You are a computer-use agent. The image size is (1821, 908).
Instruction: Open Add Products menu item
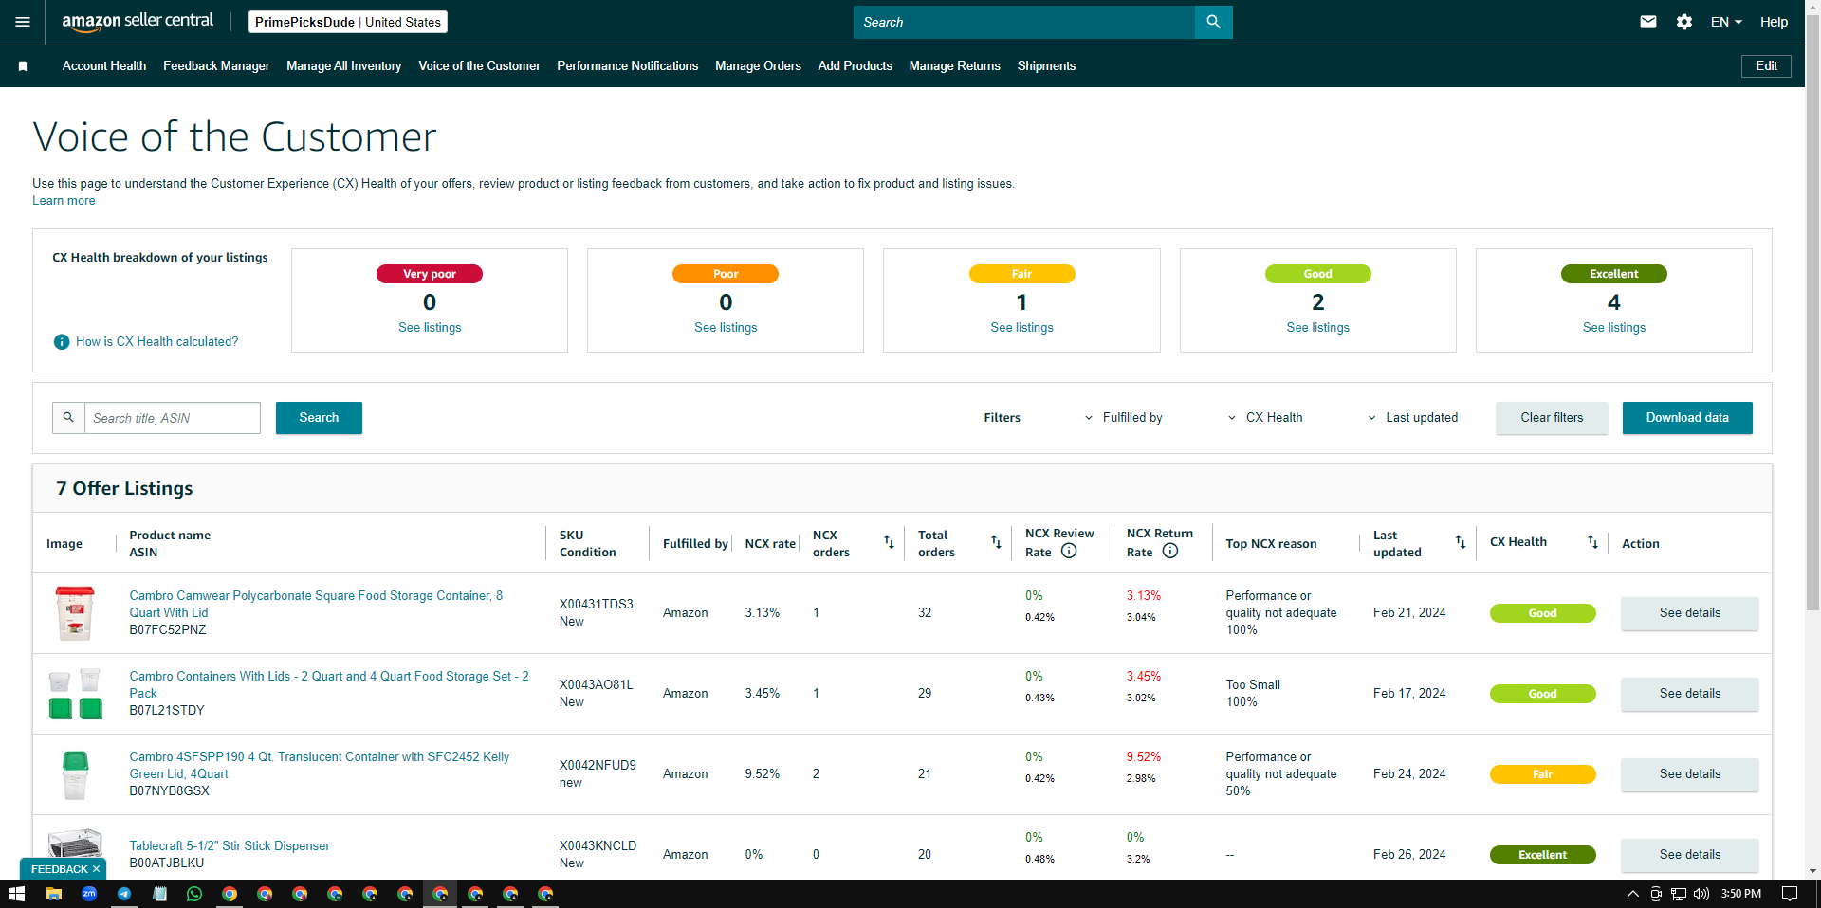click(855, 66)
